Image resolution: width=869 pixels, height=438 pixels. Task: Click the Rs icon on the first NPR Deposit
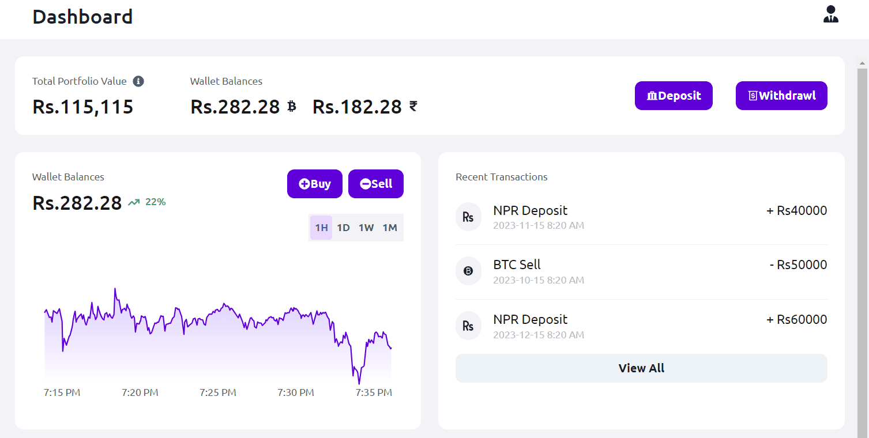(x=468, y=217)
